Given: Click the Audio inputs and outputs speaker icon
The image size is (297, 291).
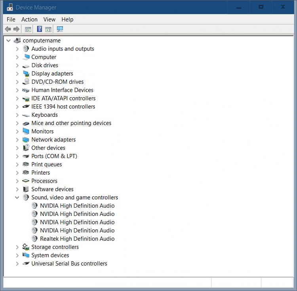Looking at the screenshot, I should (26, 49).
